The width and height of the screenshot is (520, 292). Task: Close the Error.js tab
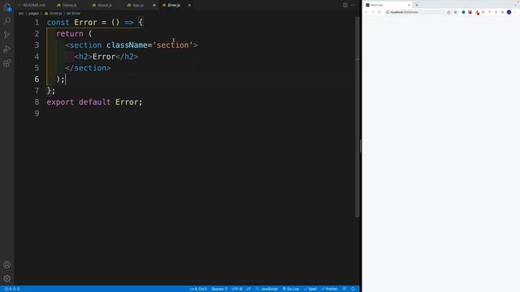pos(189,5)
